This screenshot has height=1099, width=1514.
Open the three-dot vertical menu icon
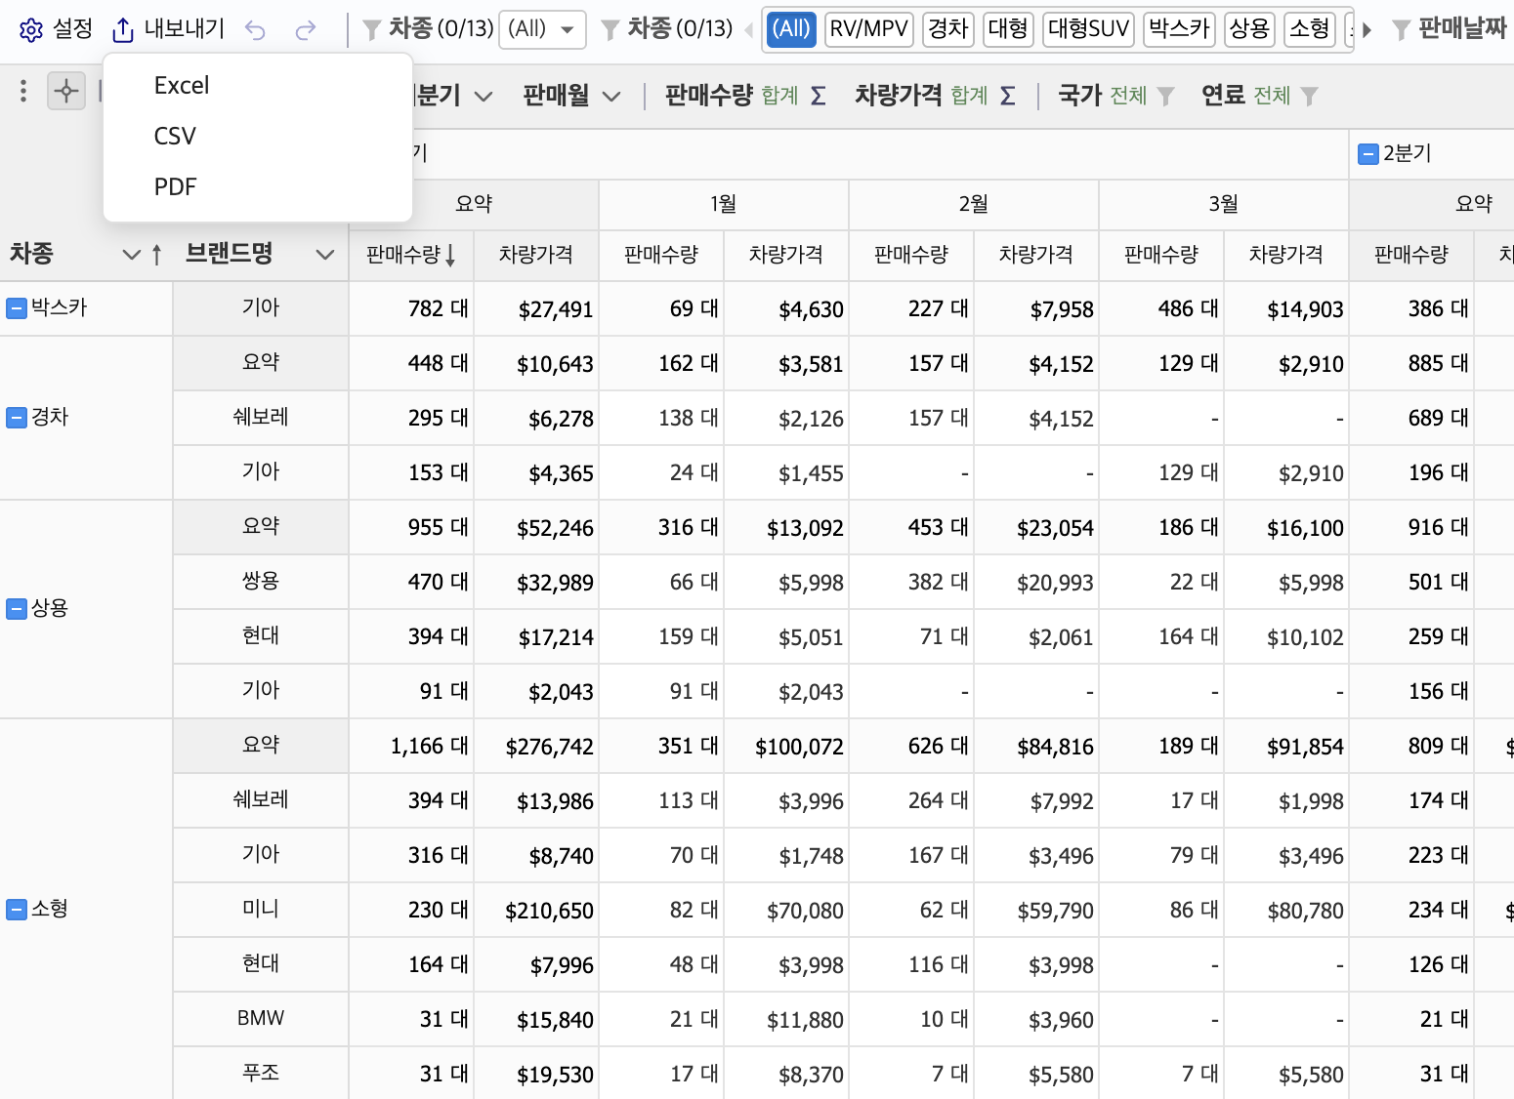(23, 92)
